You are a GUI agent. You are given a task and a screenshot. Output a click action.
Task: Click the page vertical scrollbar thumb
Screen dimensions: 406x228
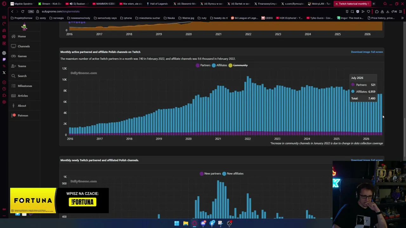(x=404, y=137)
